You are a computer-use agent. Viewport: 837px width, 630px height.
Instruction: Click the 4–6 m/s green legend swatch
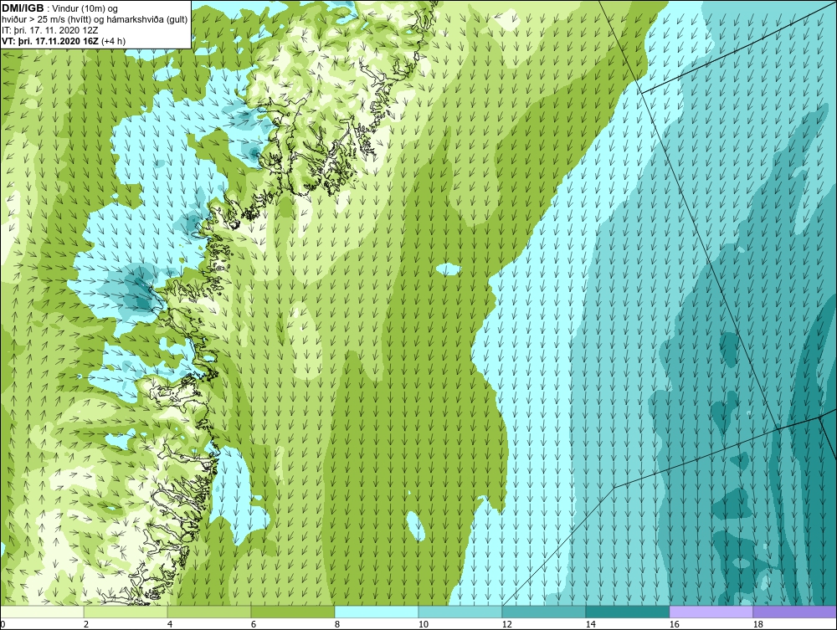(209, 612)
